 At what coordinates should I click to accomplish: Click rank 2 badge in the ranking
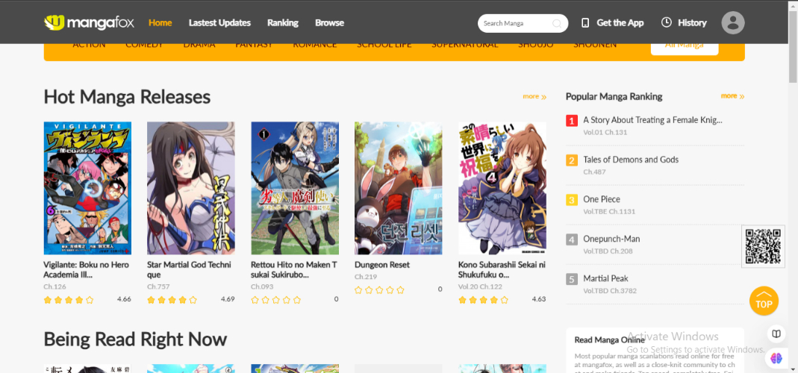point(572,160)
